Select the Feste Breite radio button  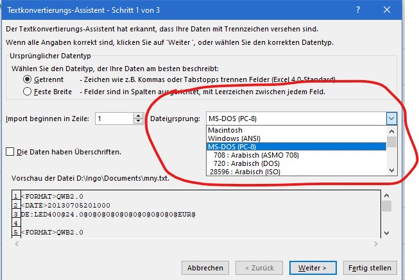tap(27, 91)
